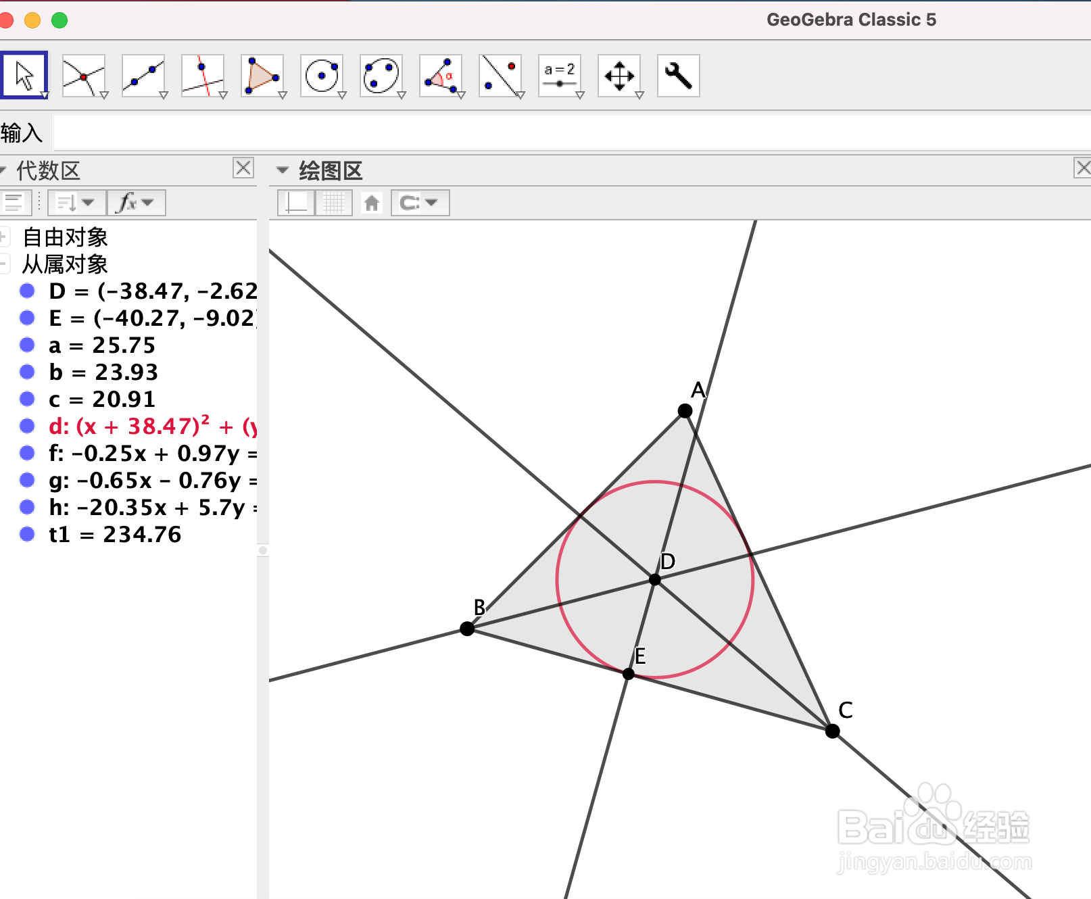Toggle visibility of segment c = 20.91
The image size is (1091, 899).
pyautogui.click(x=27, y=399)
